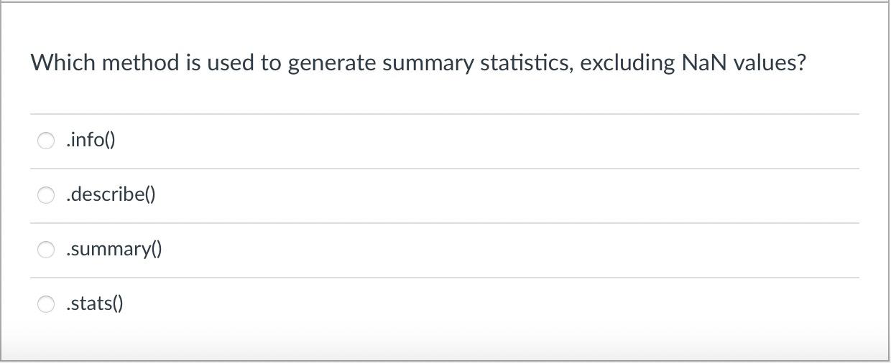Click the word "generate" in the question

(333, 64)
